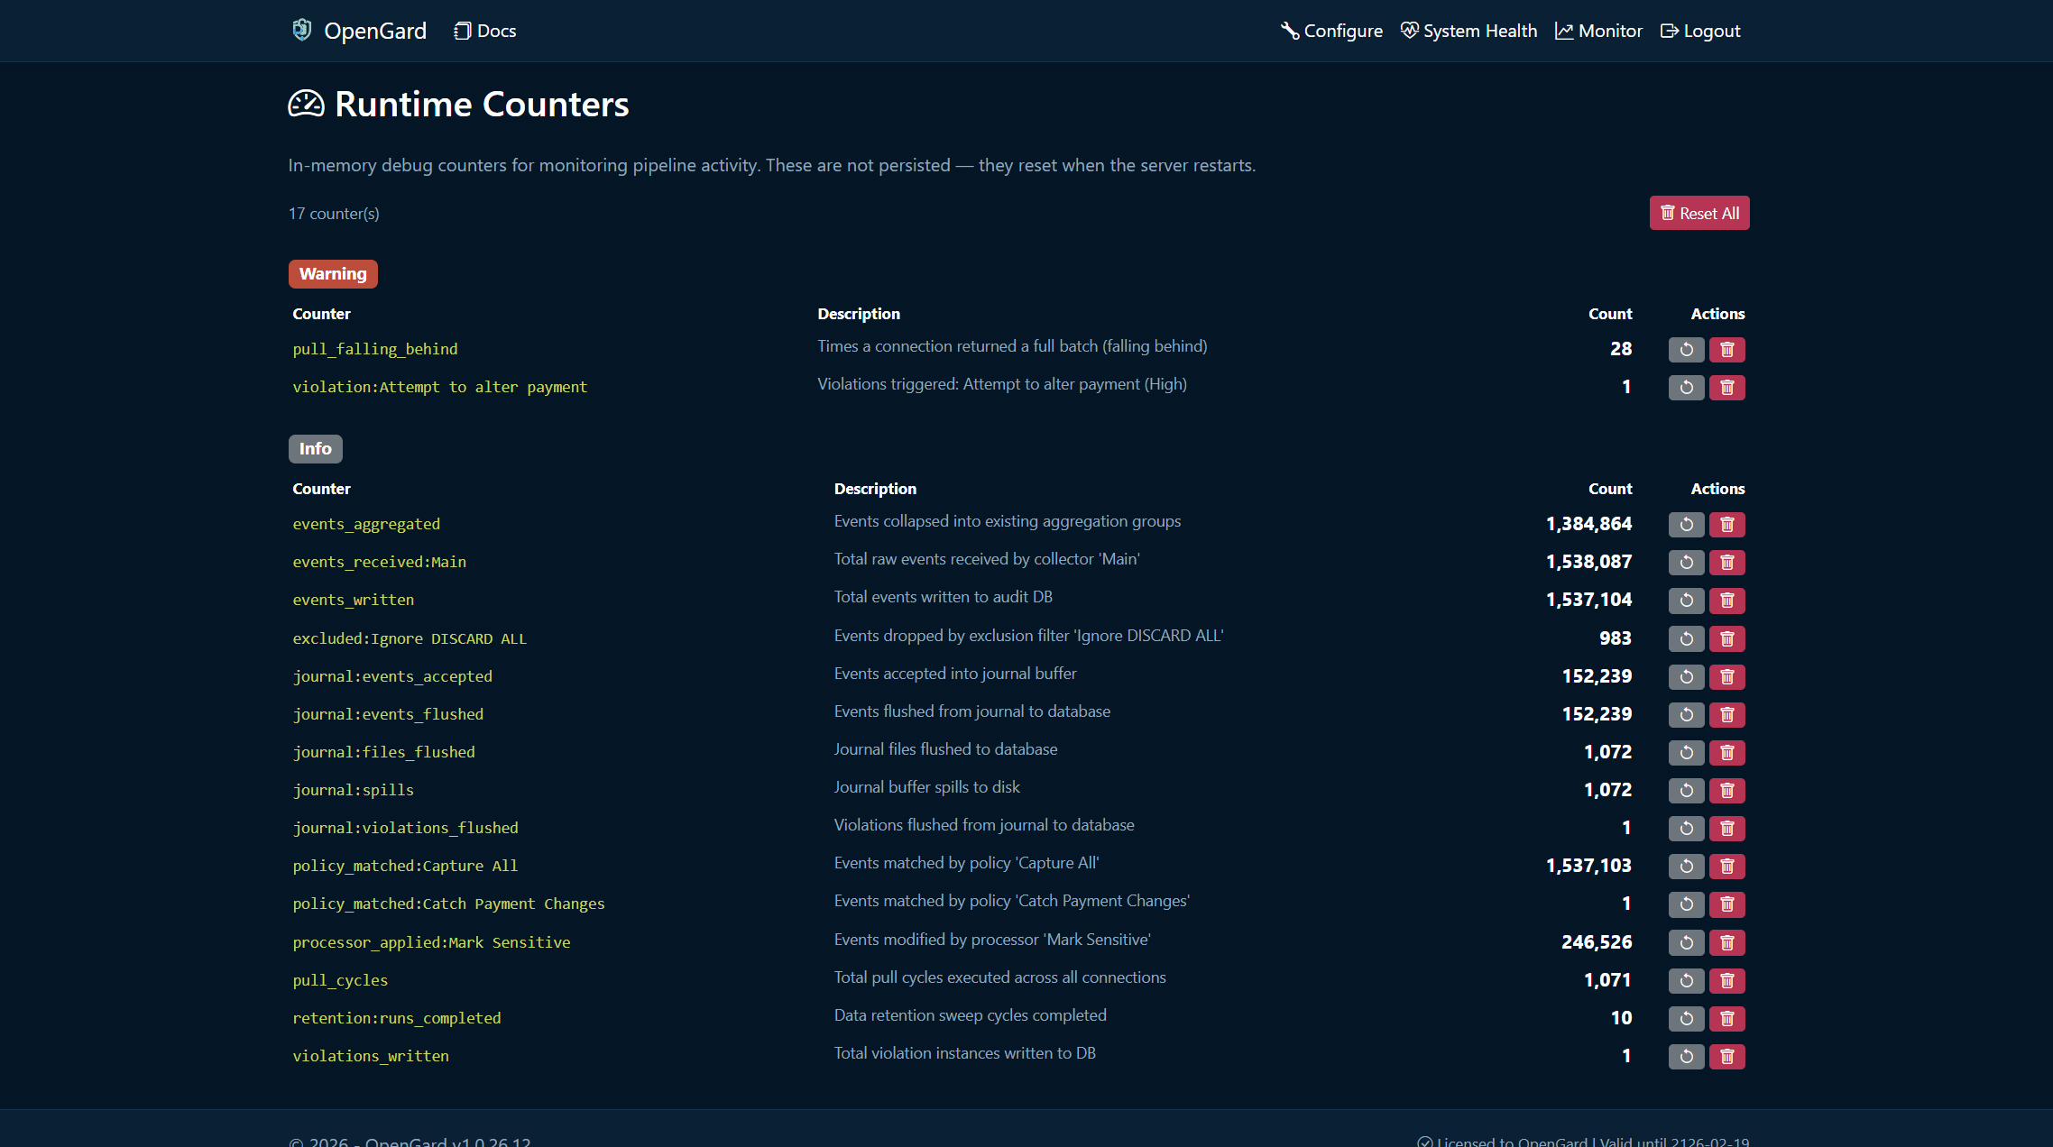
Task: Reset the retention:runs_completed counter
Action: pyautogui.click(x=1686, y=1018)
